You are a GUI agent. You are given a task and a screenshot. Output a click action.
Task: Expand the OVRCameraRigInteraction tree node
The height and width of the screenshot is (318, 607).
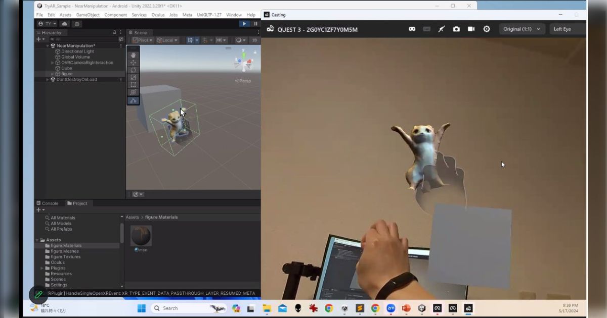pyautogui.click(x=53, y=63)
